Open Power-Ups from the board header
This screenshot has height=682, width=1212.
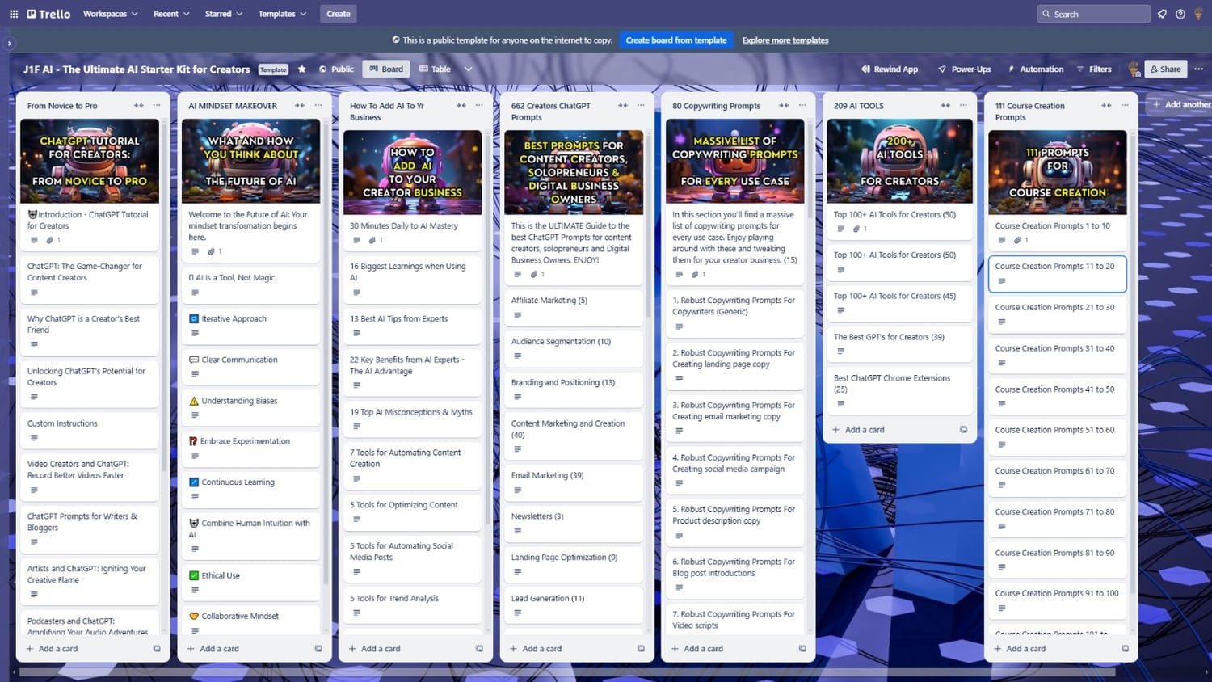tap(964, 69)
